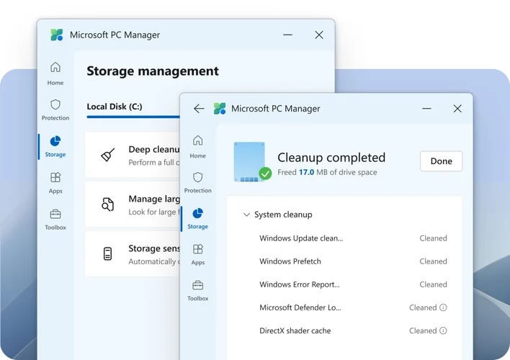Switch to Storage tab in front window
The width and height of the screenshot is (510, 360).
tap(197, 217)
